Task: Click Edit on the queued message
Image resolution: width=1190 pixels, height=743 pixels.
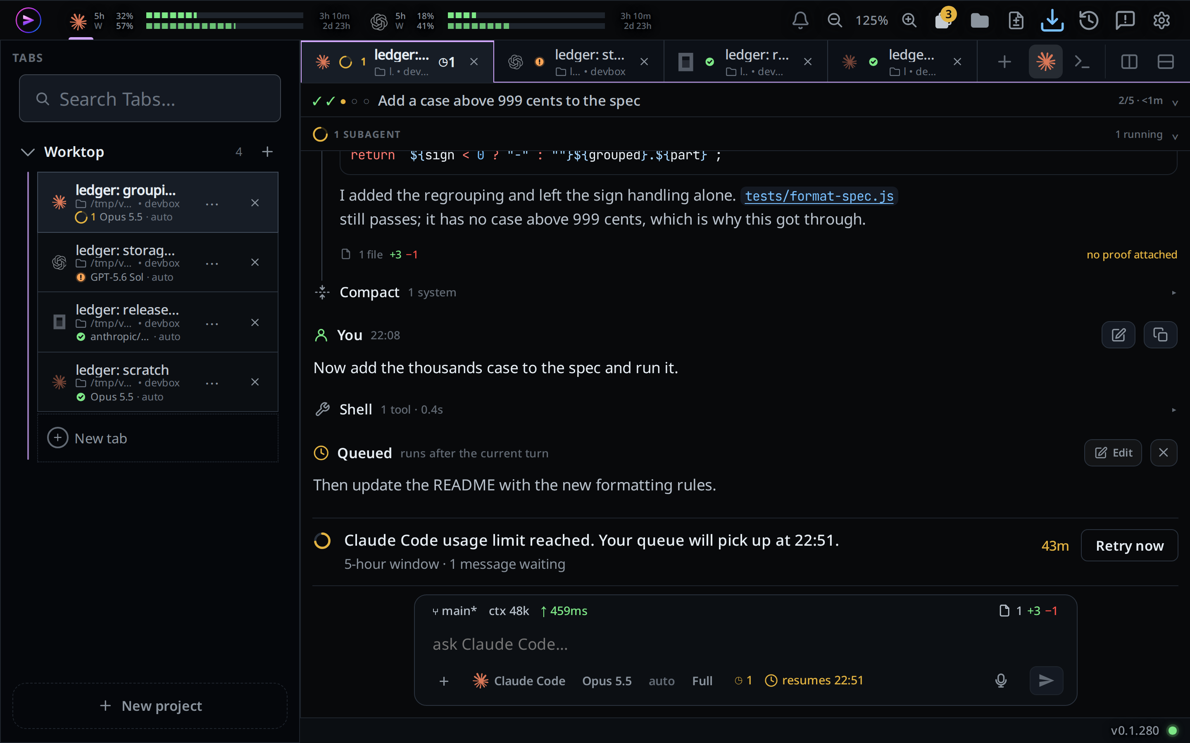Action: (x=1113, y=452)
